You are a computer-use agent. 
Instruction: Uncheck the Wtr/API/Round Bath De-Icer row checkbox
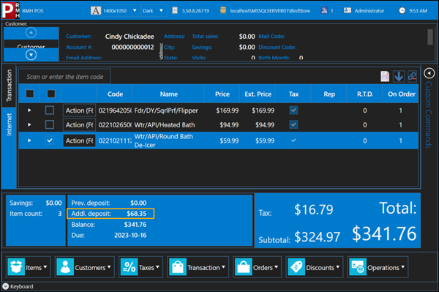pyautogui.click(x=50, y=141)
